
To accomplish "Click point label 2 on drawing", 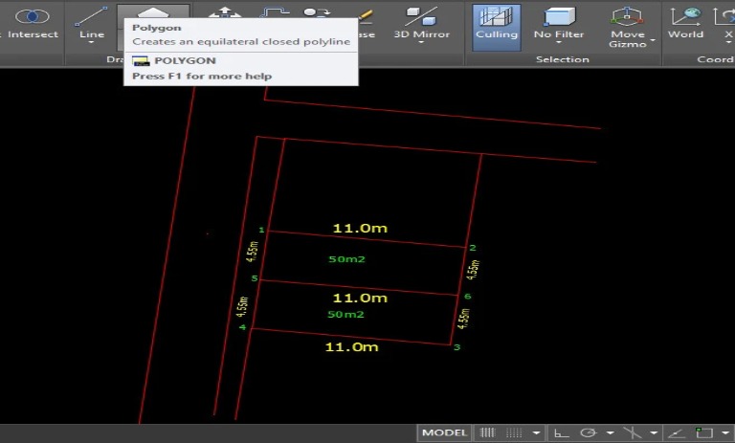I will [x=473, y=248].
